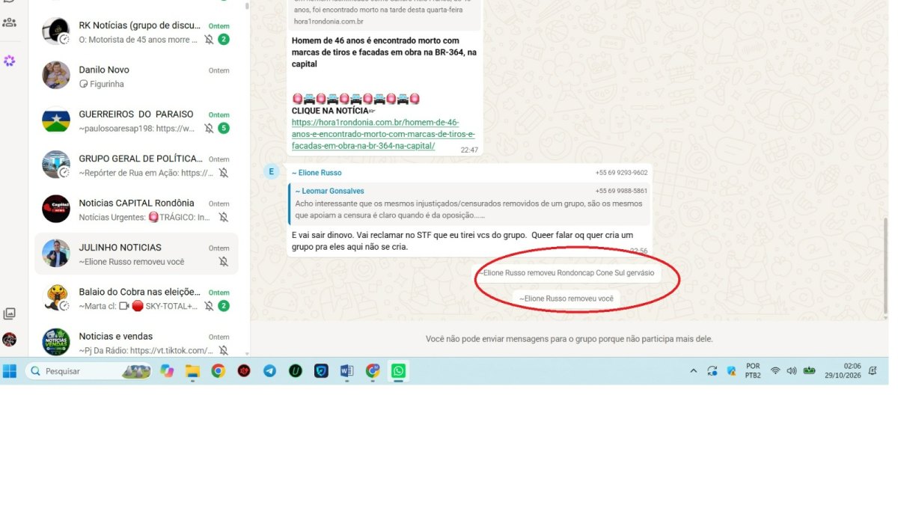The height and width of the screenshot is (505, 898).
Task: Open the green U app on taskbar
Action: (296, 371)
